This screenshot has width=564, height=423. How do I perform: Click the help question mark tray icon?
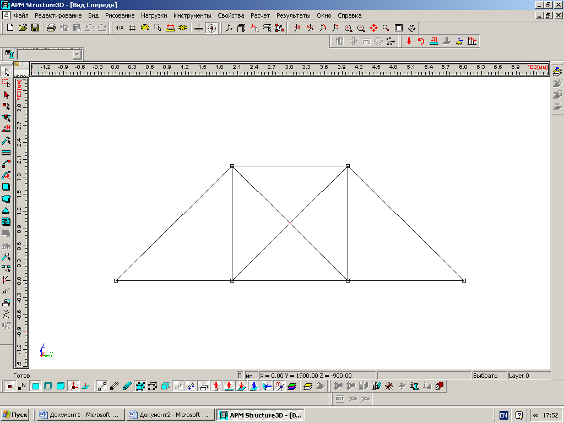coord(519,415)
